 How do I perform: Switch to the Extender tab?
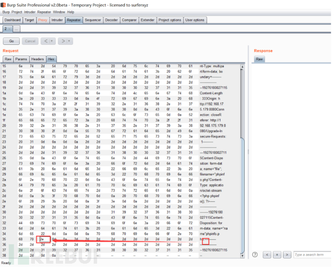click(148, 20)
